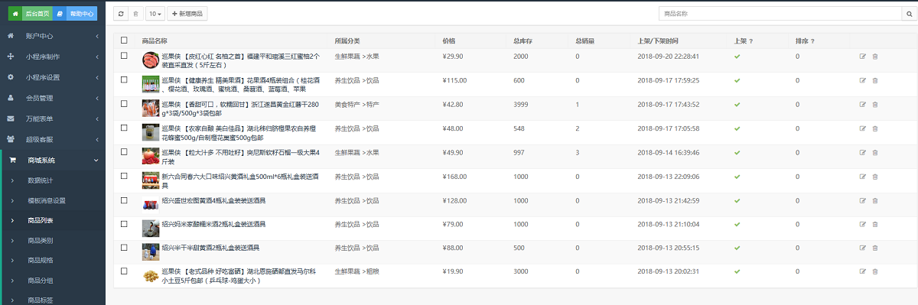
Task: Delete the ¥29.90 product row
Action: [875, 57]
